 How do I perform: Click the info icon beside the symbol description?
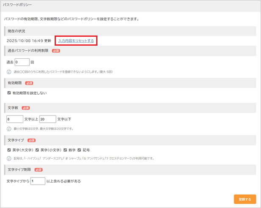point(9,159)
